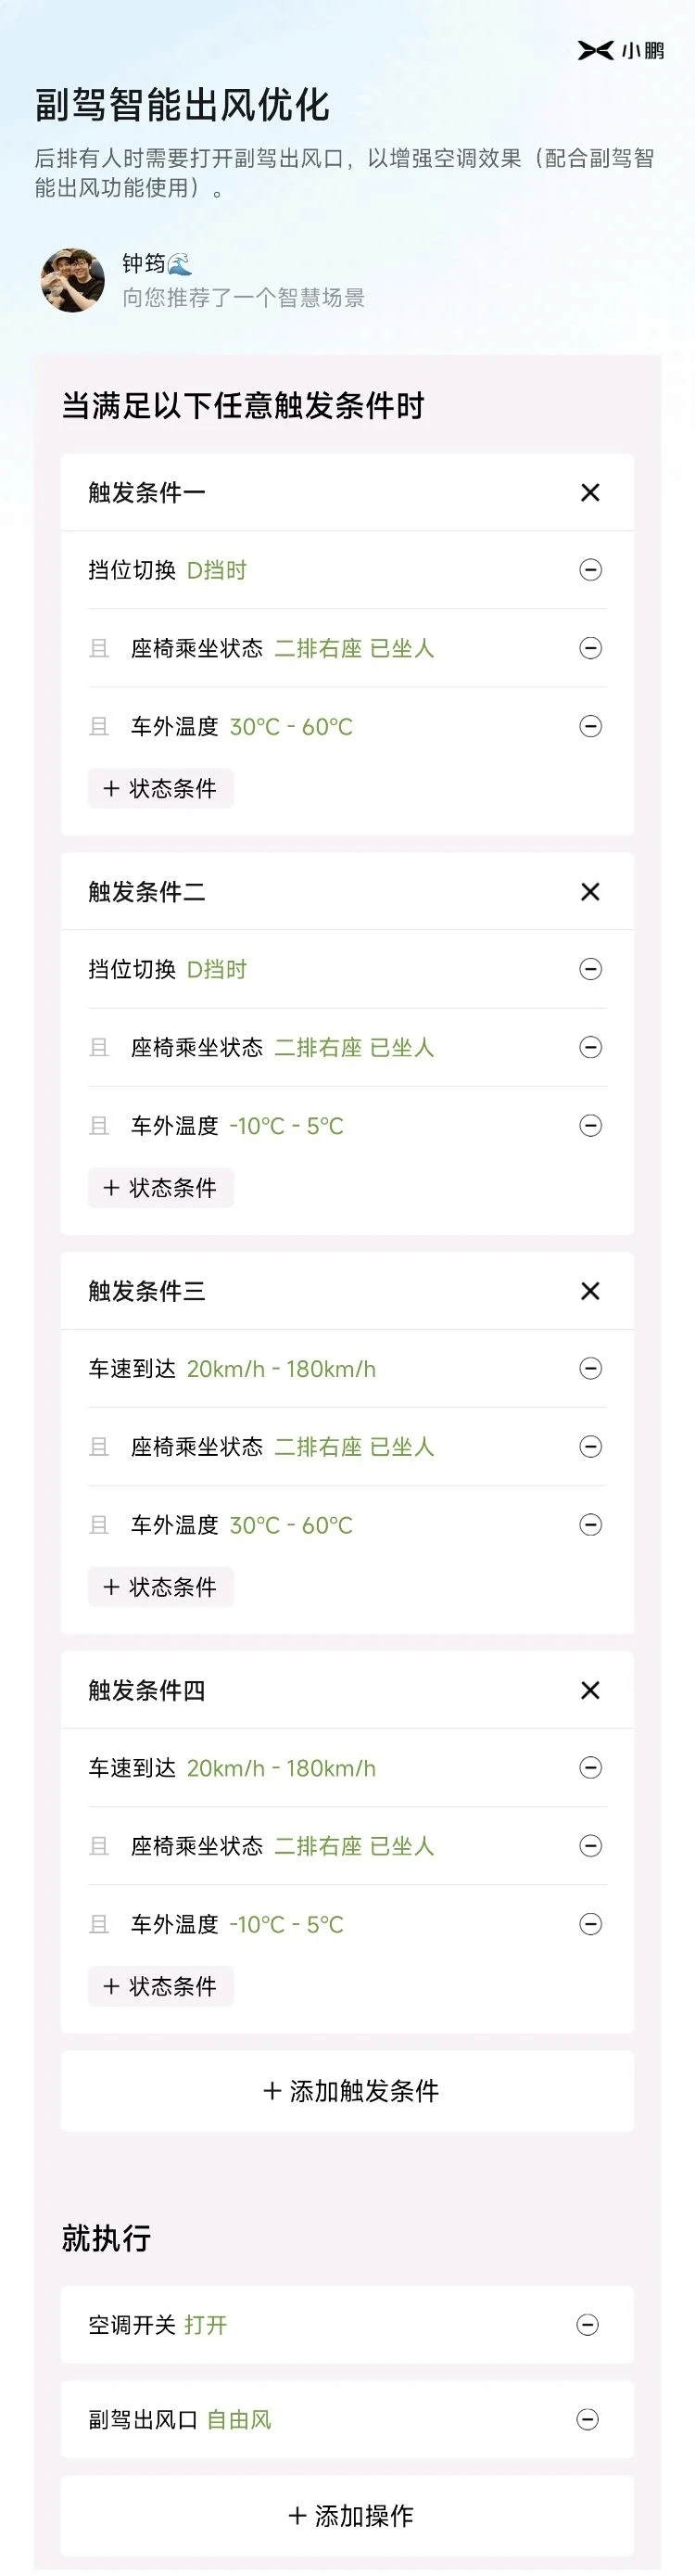Remove the 空调开关 打开 action
The width and height of the screenshot is (695, 2576).
[x=588, y=2324]
